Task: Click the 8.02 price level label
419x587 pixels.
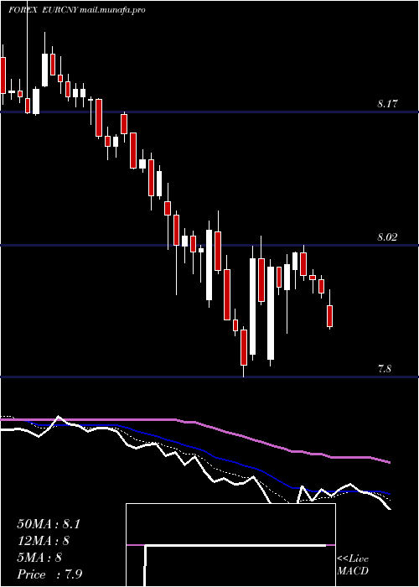Action: [387, 237]
